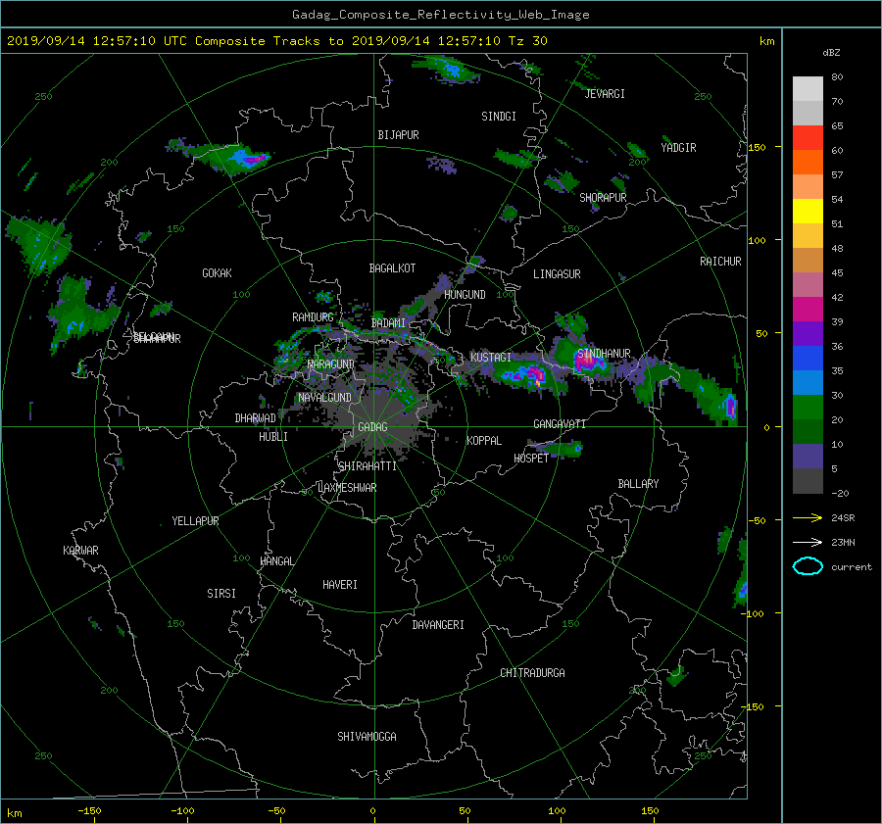Click the LAXMESHWAR city label

347,488
